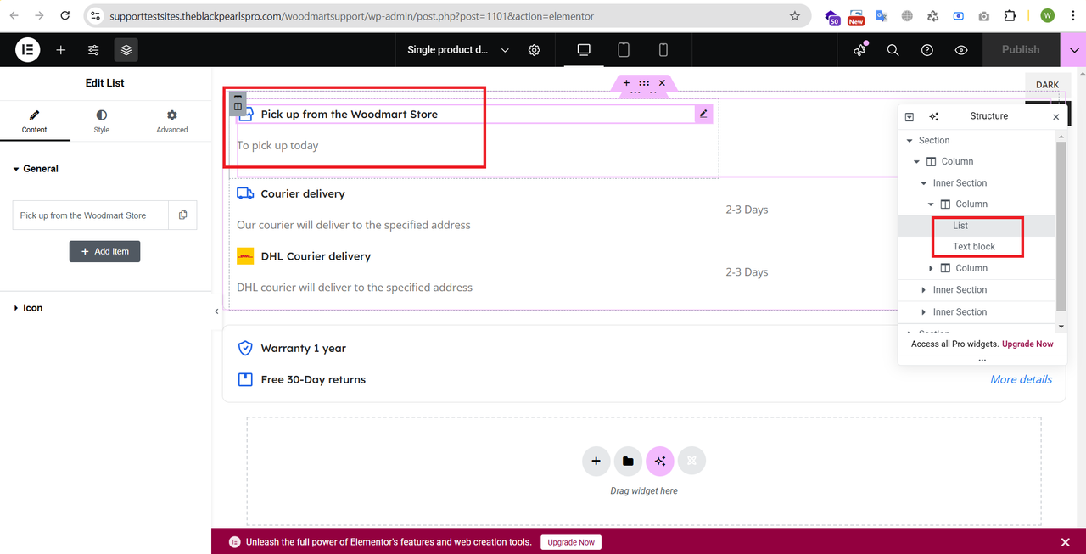Collapse the top Section tree arrow
Viewport: 1086px width, 554px height.
click(910, 141)
